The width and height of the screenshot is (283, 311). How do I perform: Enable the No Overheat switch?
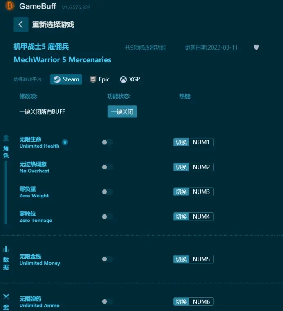(107, 167)
